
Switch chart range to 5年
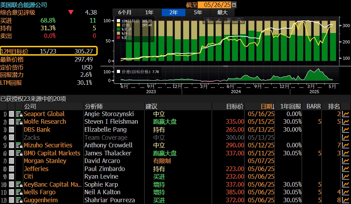198,12
